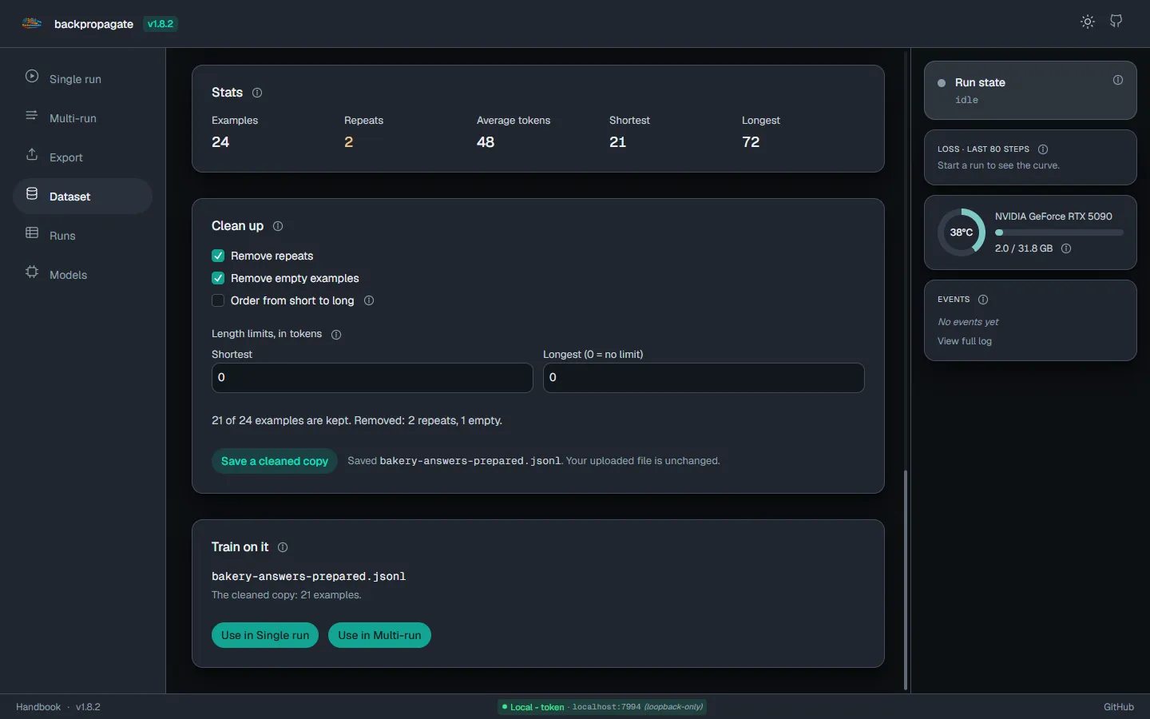Focus the Shortest token limit field
Screen dimensions: 1150x719
372,378
